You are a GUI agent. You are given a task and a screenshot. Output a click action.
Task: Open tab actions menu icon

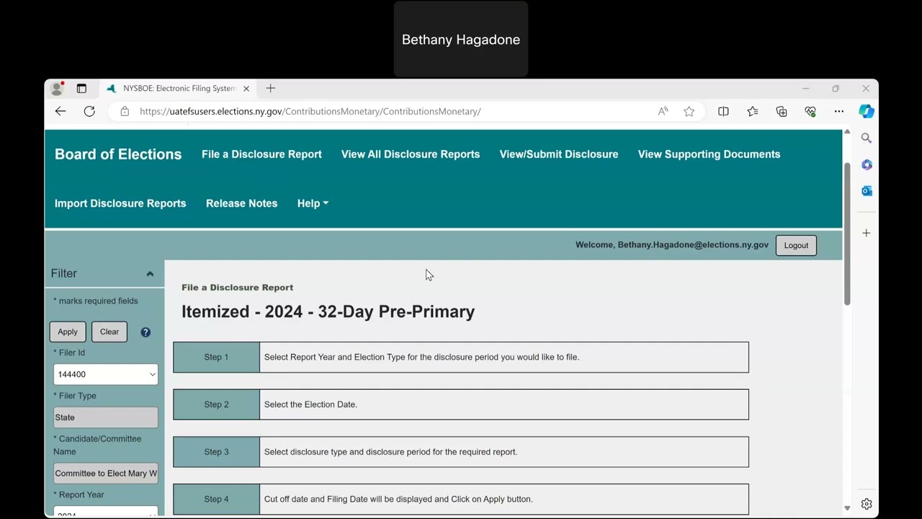click(81, 89)
